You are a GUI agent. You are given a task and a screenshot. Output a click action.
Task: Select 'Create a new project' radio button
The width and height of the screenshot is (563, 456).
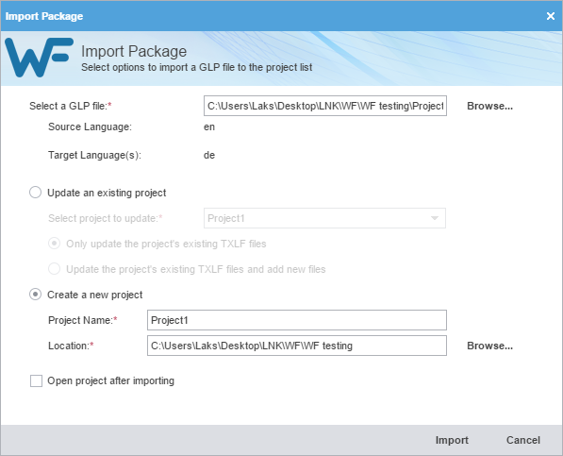point(35,295)
